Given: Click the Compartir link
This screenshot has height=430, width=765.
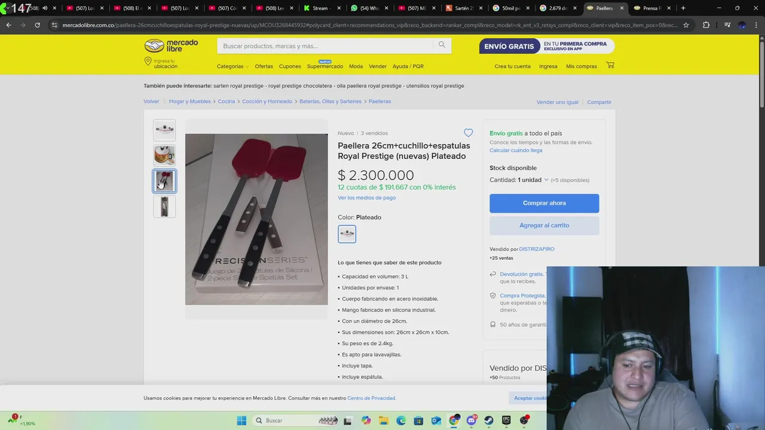Looking at the screenshot, I should 599,102.
